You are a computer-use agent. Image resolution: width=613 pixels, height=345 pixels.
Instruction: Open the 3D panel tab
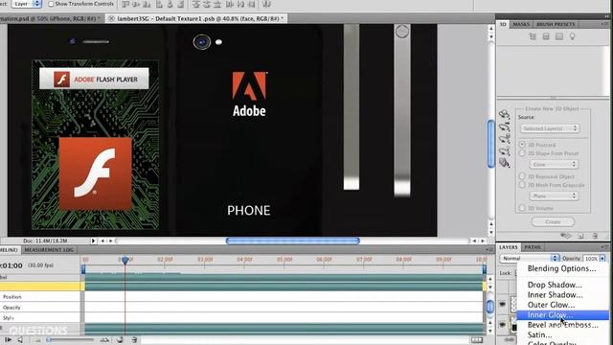coord(503,24)
